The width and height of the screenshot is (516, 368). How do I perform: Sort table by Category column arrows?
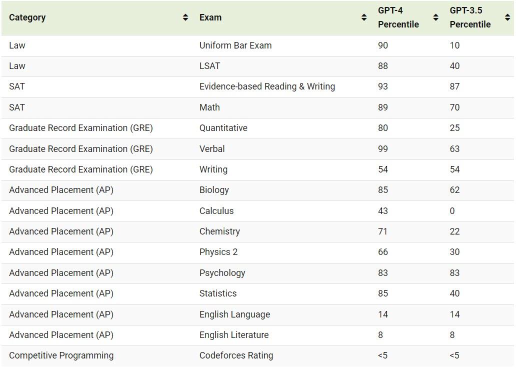click(185, 17)
